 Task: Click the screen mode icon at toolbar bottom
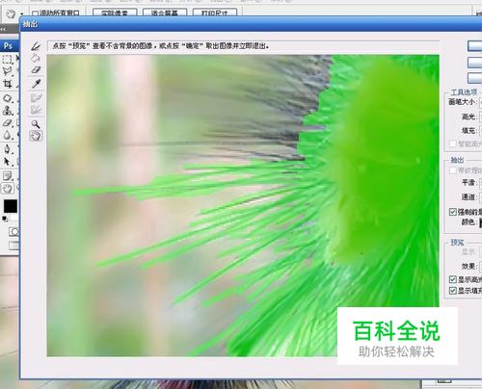click(x=13, y=246)
